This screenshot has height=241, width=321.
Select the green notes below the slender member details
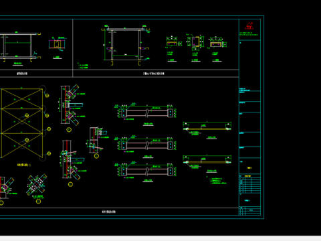tap(218, 181)
